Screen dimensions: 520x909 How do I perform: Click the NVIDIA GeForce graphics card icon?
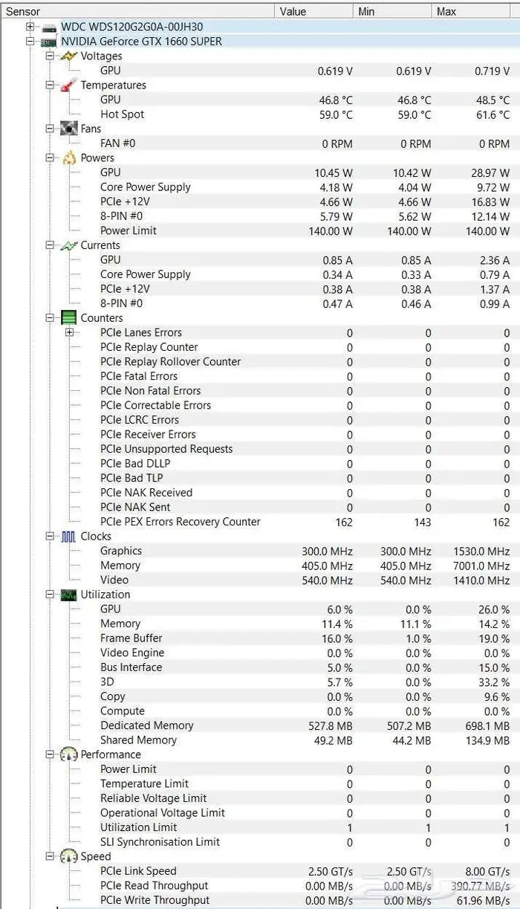click(x=49, y=42)
